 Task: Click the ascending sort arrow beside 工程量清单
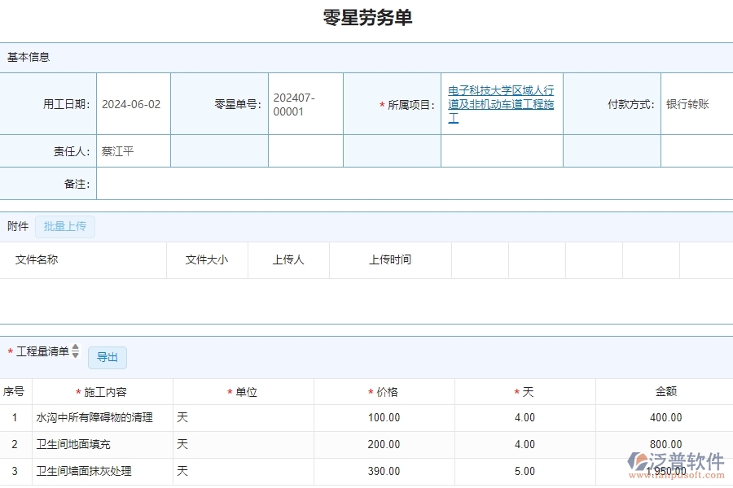point(74,349)
